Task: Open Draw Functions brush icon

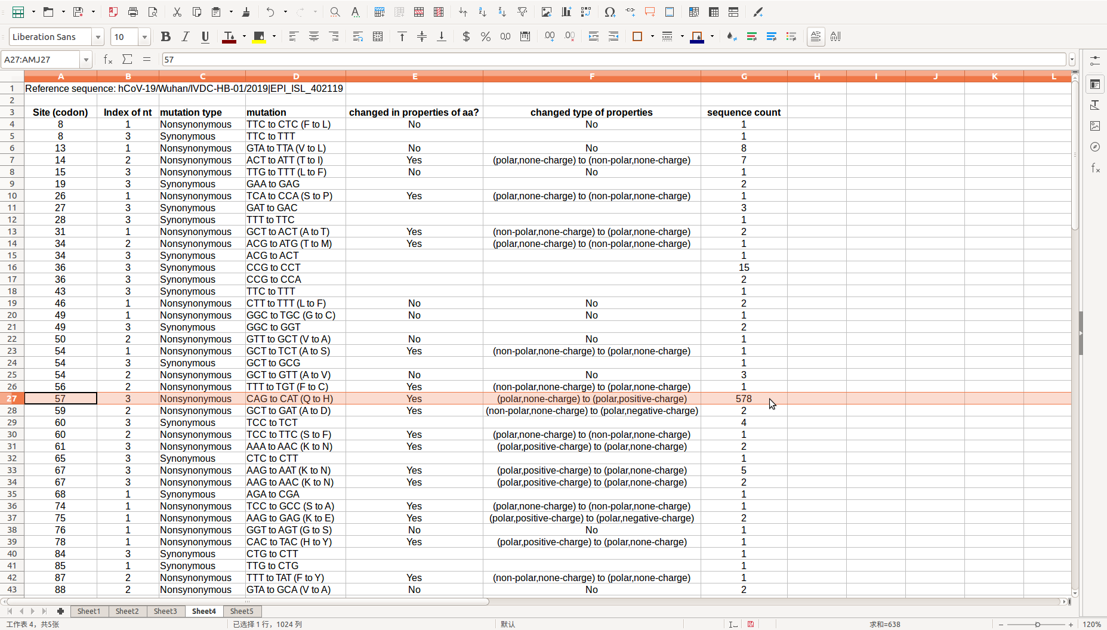Action: coord(758,12)
